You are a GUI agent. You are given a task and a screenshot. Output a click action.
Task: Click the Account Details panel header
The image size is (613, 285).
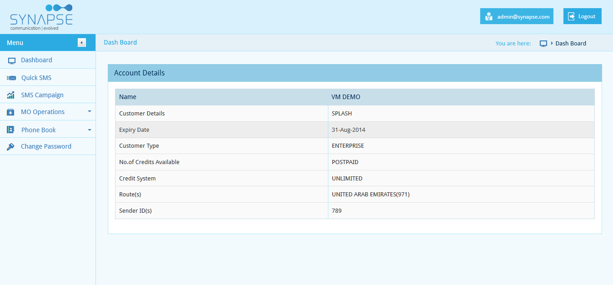click(x=355, y=73)
